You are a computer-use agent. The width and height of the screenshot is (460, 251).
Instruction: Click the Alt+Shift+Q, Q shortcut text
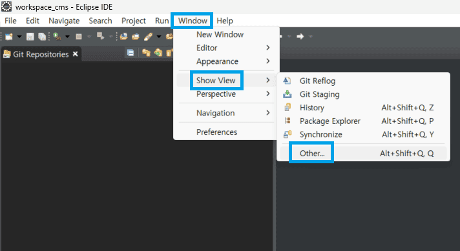(406, 154)
